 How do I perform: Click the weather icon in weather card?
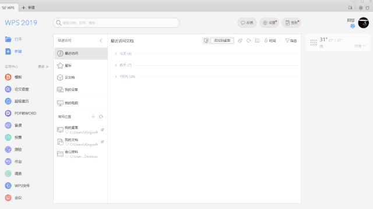pyautogui.click(x=314, y=42)
